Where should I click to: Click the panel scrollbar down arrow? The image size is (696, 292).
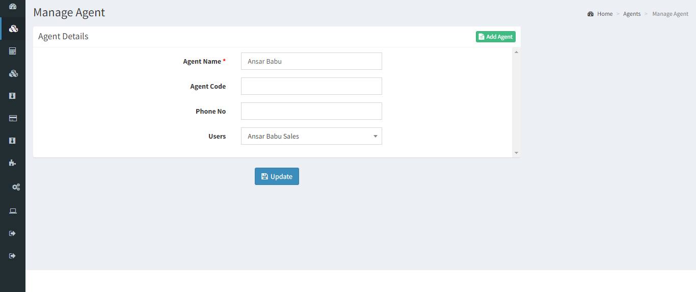tap(516, 153)
